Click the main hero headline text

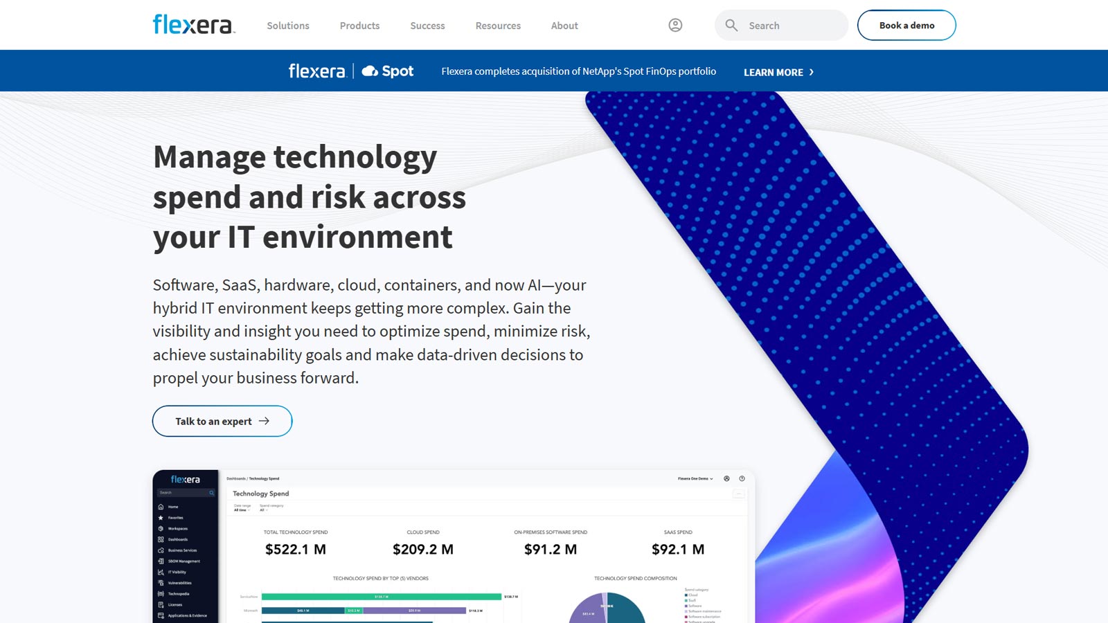(x=310, y=197)
